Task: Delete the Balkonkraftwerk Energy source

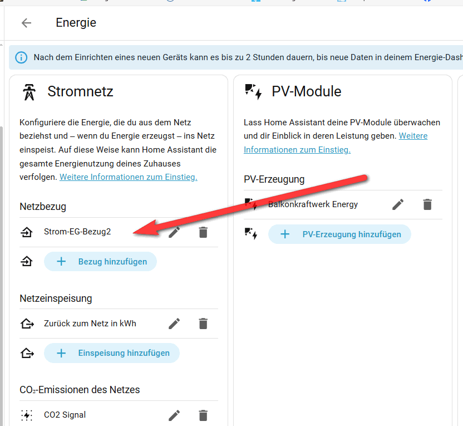Action: pyautogui.click(x=427, y=204)
